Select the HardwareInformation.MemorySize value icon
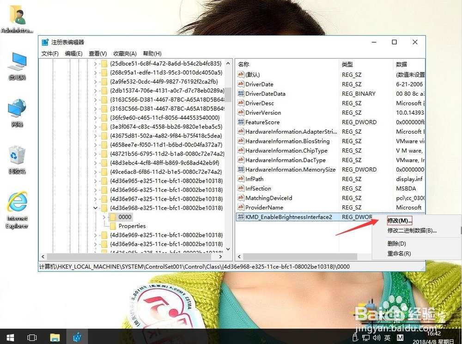The height and width of the screenshot is (344, 462). point(241,169)
